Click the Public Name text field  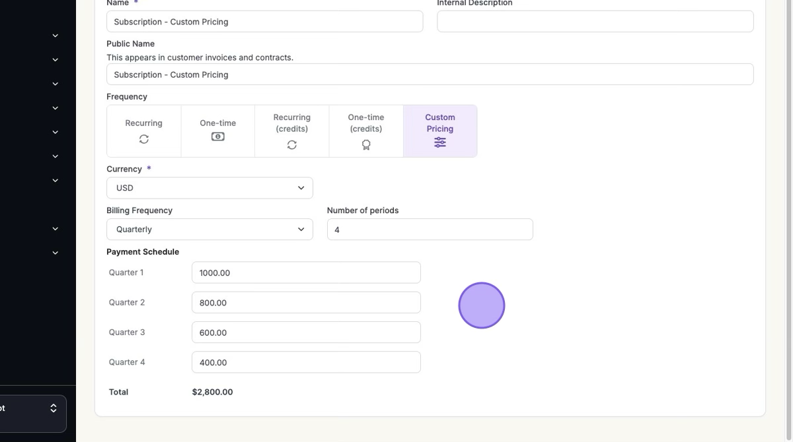430,75
